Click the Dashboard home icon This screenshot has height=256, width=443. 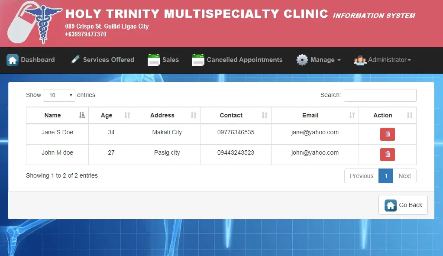[x=13, y=60]
